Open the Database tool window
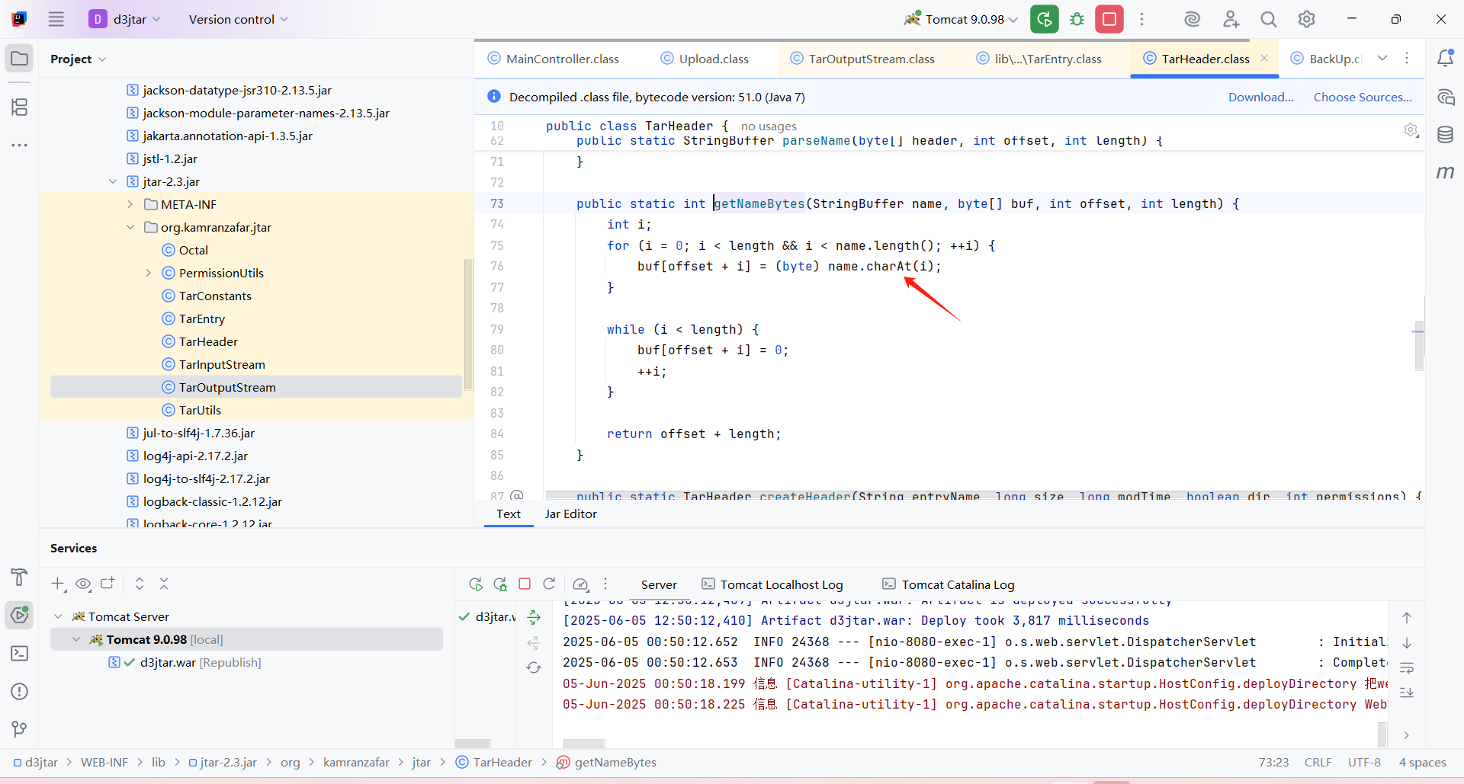The height and width of the screenshot is (784, 1464). (x=1445, y=135)
